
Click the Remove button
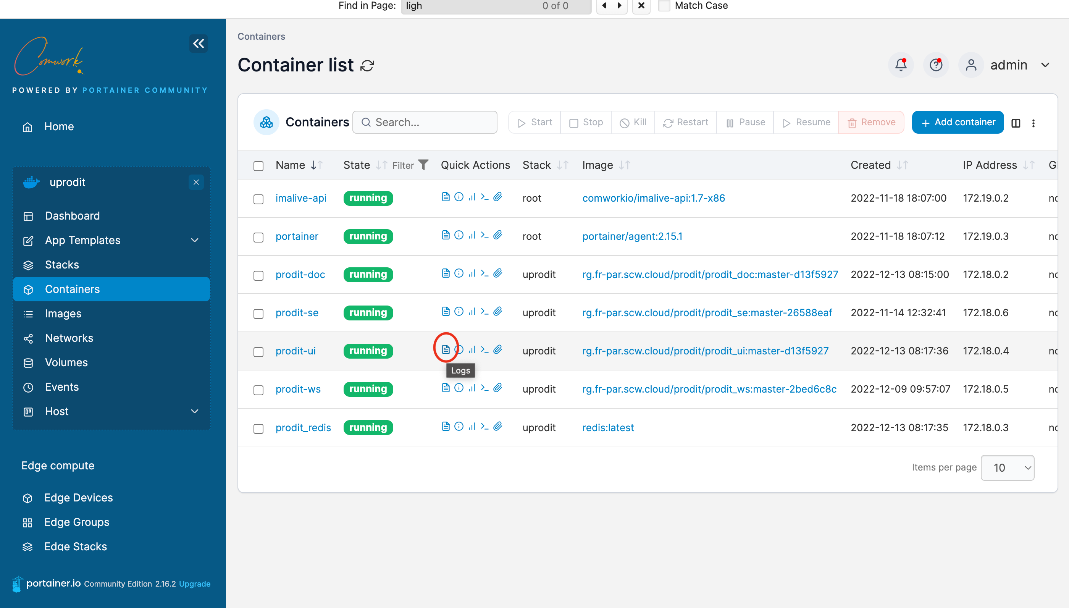click(x=871, y=122)
